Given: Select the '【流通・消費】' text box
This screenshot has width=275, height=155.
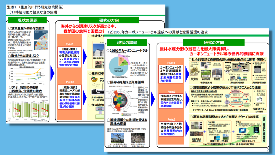Looking at the screenshot, I should coord(70,97).
